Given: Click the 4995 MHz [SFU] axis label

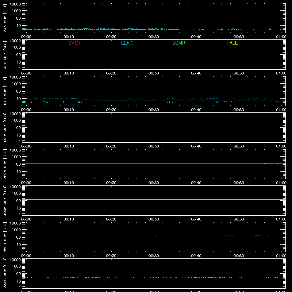Looking at the screenshot, I should click(5, 201).
